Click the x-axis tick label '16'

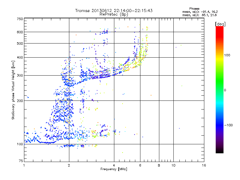coord(204,165)
